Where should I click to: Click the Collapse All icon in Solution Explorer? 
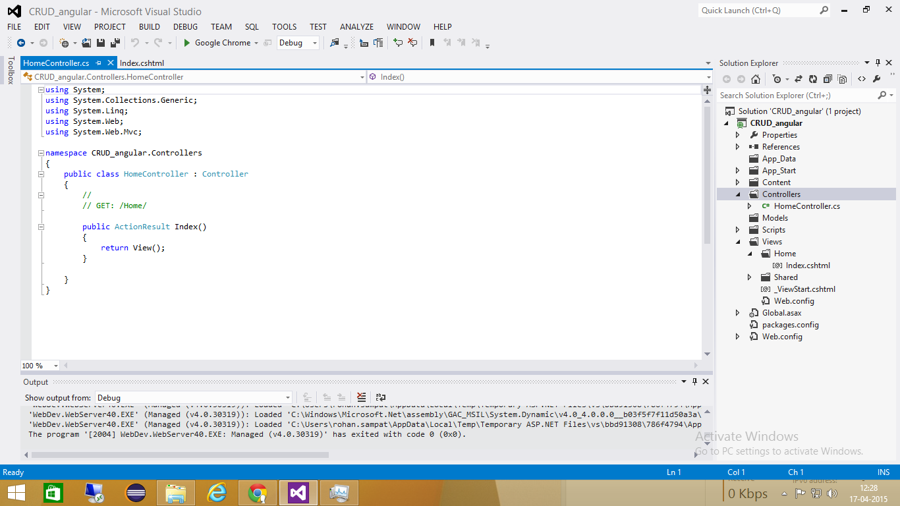(x=828, y=79)
